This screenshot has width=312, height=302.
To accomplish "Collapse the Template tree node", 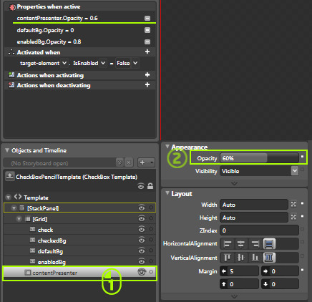I will tap(9, 198).
